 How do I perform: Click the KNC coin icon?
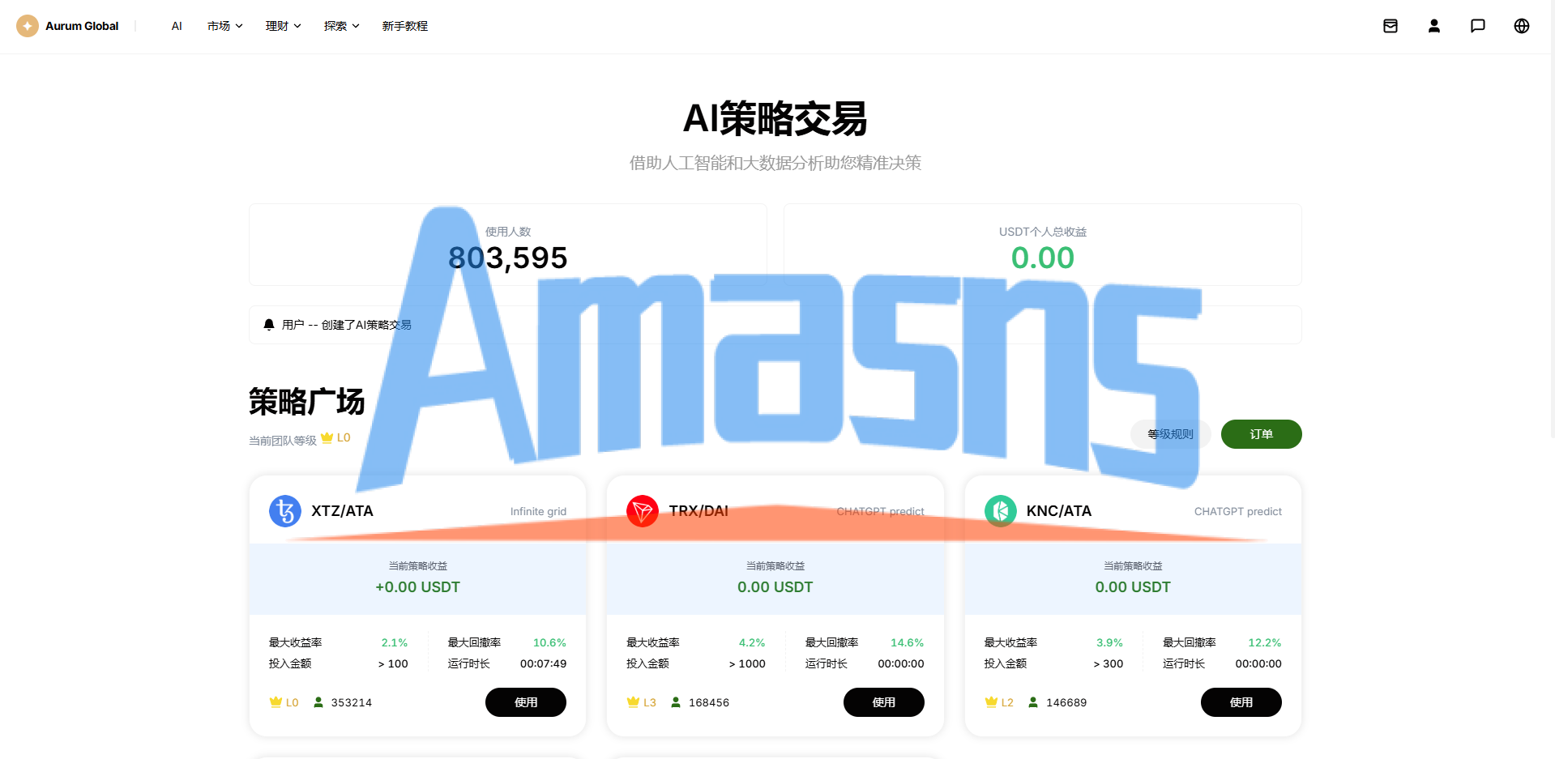(x=1001, y=511)
